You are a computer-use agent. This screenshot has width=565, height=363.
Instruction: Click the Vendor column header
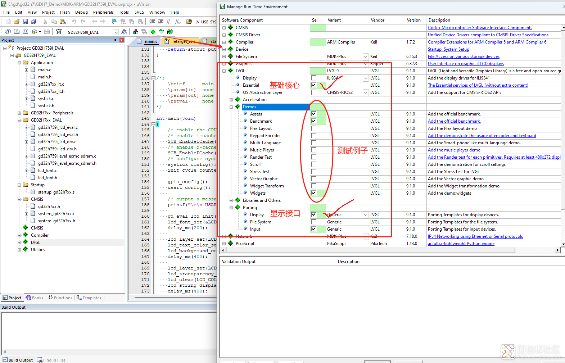(387, 20)
